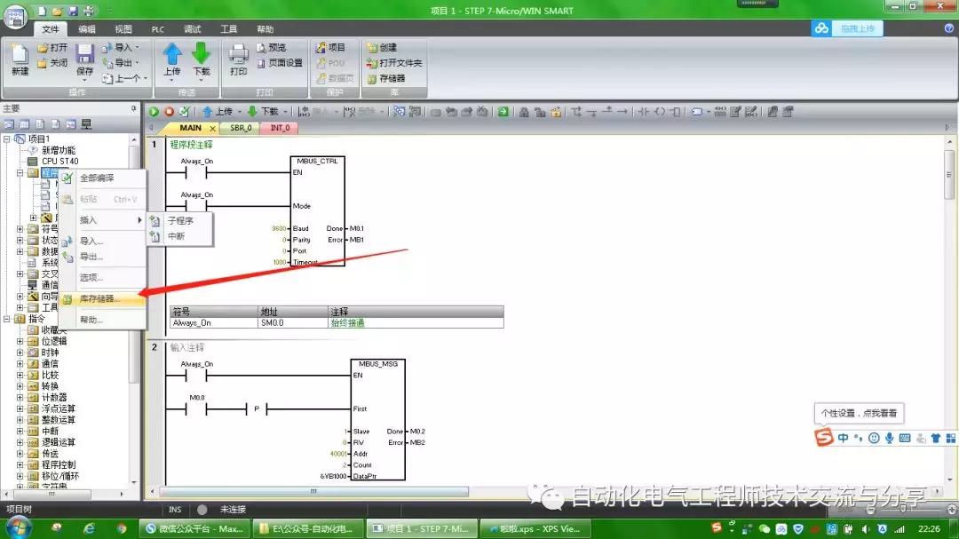Open the SBR_0 editor tab

(x=241, y=128)
